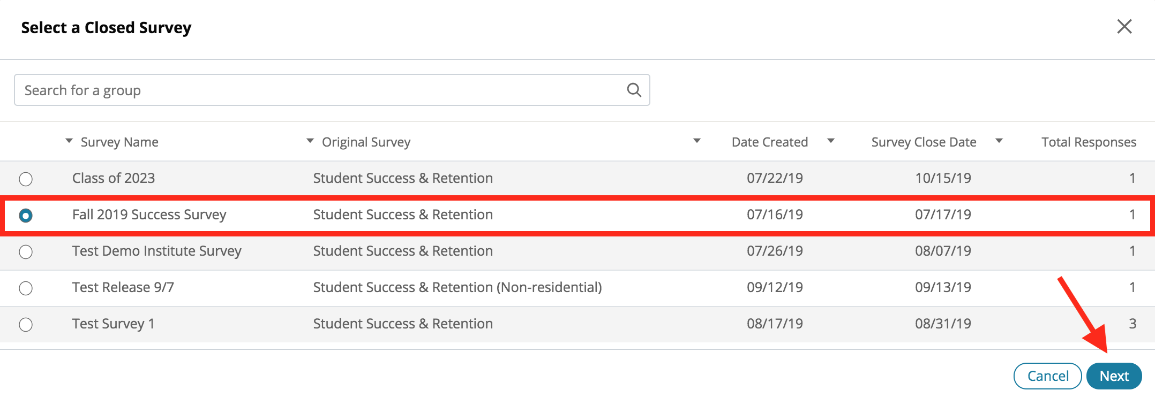1155x398 pixels.
Task: Choose Test Survey 1 via its radio button
Action: (x=26, y=324)
